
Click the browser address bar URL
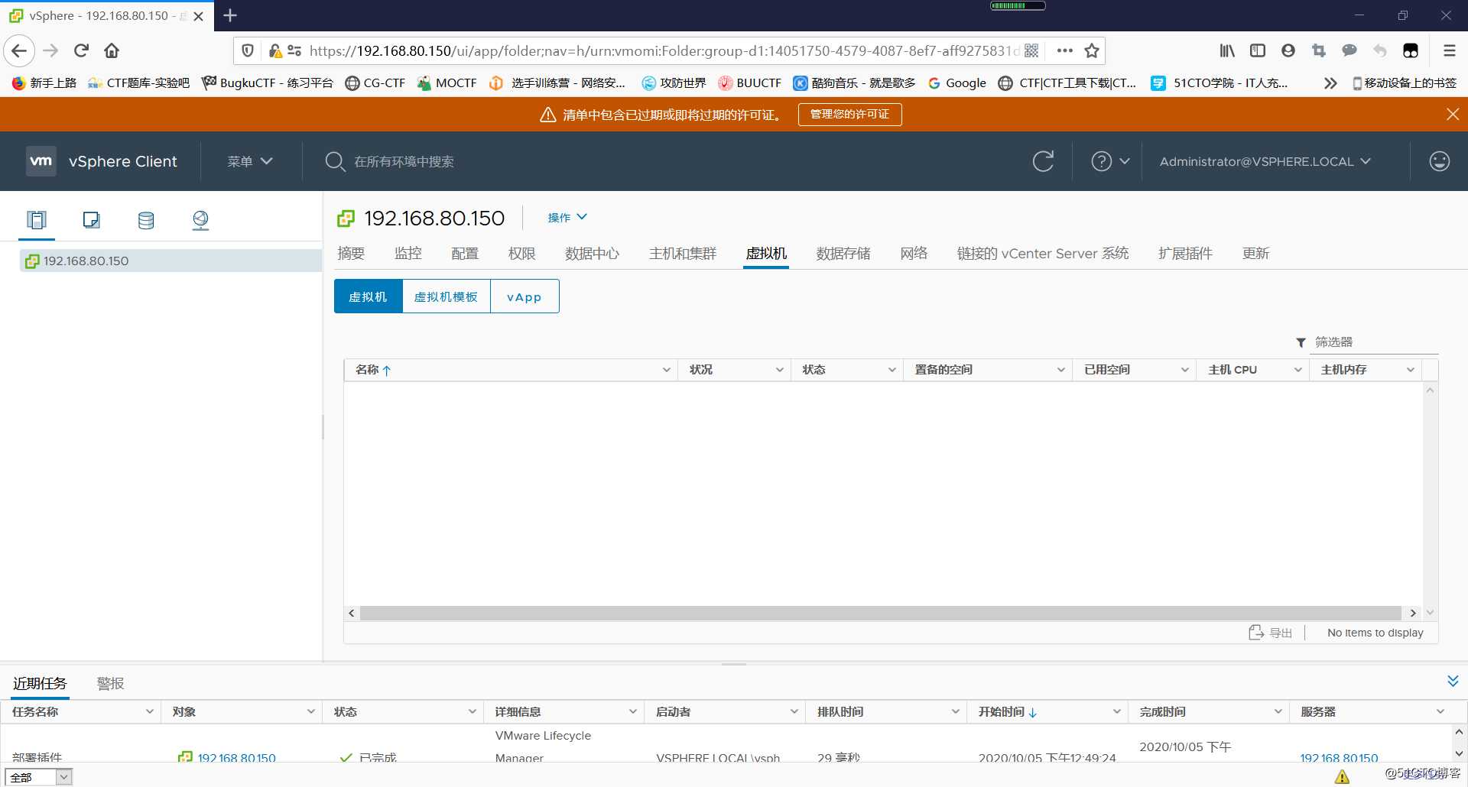point(664,51)
